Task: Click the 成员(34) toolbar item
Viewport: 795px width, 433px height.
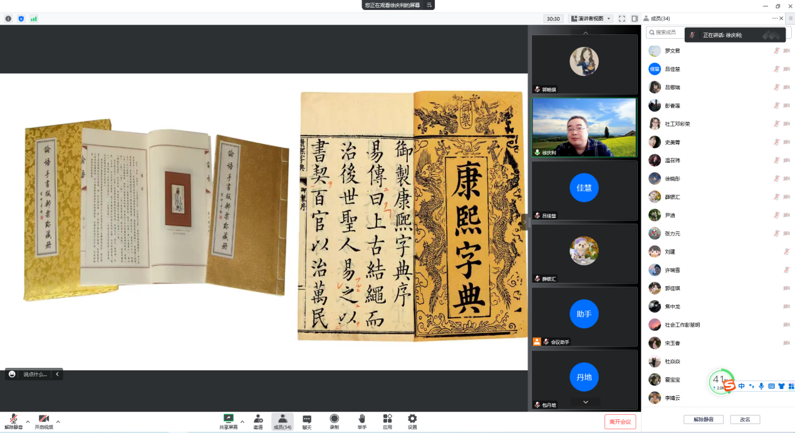Action: [282, 421]
